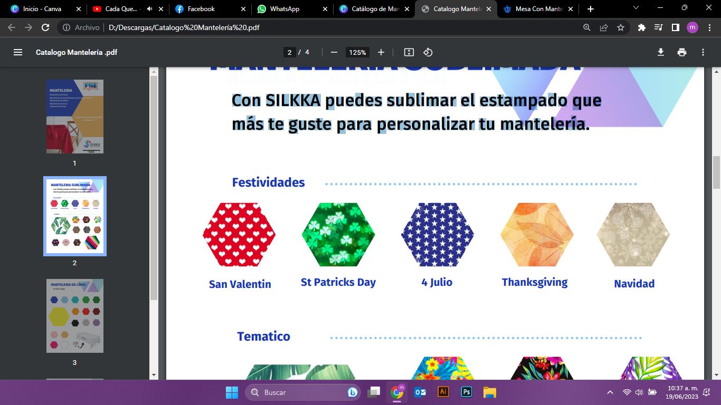Switch to the Cada Que YouTube tab
The image size is (721, 405).
pyautogui.click(x=128, y=9)
